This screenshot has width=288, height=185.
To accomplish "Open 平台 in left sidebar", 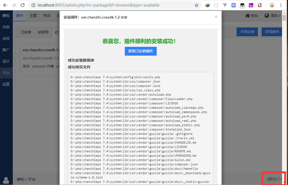I will coord(6,73).
